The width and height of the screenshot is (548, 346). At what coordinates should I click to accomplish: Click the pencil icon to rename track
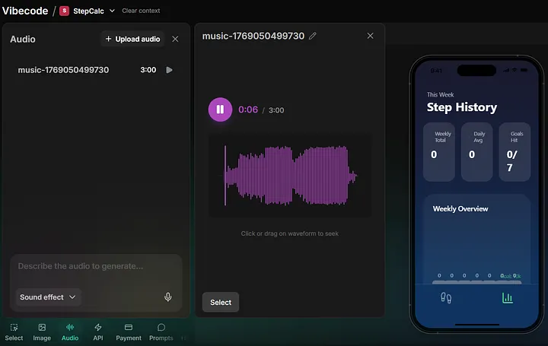tap(313, 36)
